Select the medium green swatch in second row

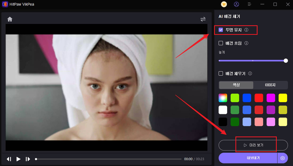pos(235,110)
